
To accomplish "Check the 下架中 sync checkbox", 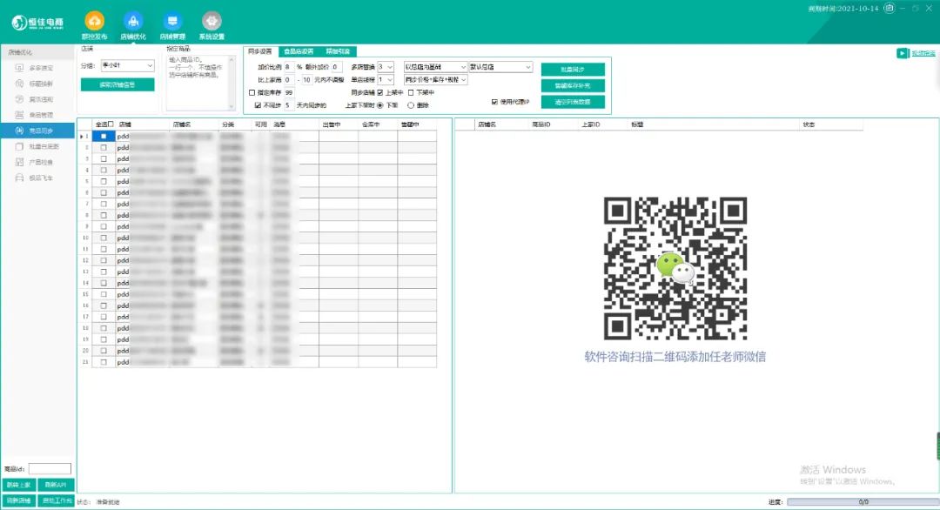I will pyautogui.click(x=411, y=93).
